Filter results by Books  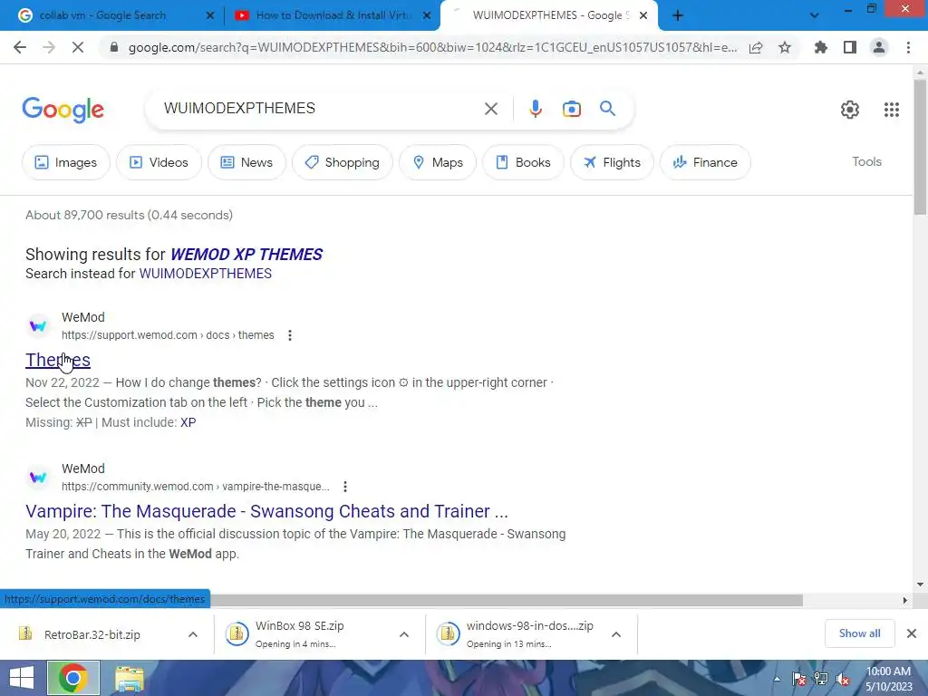tap(523, 162)
